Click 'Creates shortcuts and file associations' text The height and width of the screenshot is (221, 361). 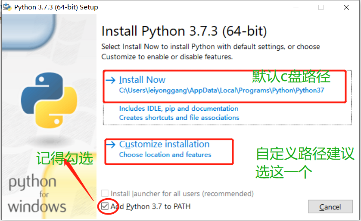(x=179, y=118)
